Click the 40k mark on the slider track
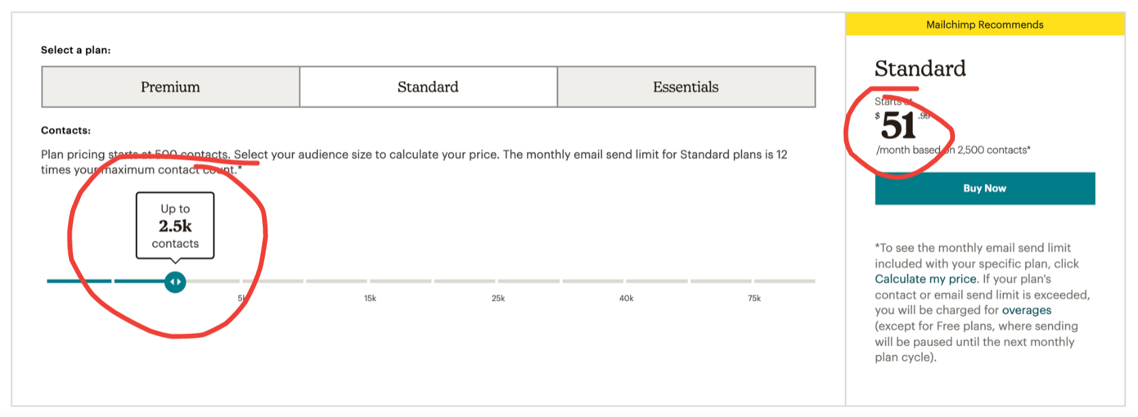The width and height of the screenshot is (1138, 417). 626,298
